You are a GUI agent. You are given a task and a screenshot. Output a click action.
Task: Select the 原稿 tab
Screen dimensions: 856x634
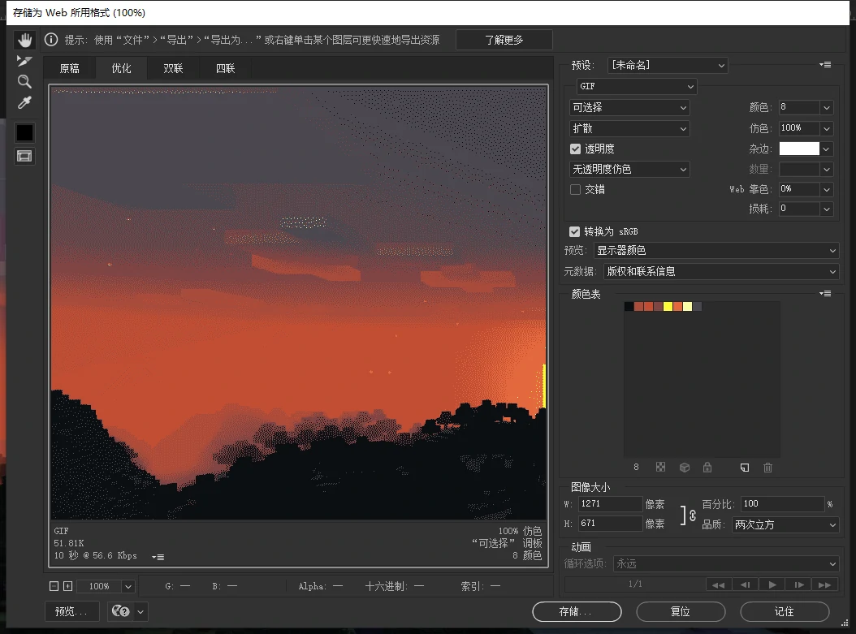click(69, 68)
